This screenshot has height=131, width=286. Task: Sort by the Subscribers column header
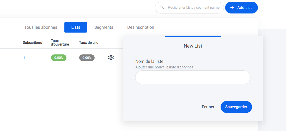point(32,42)
